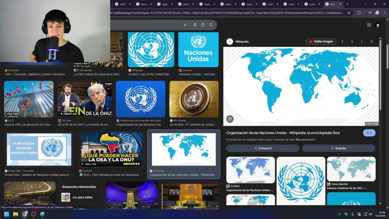Click Chrome icon in taskbar

tap(25, 214)
